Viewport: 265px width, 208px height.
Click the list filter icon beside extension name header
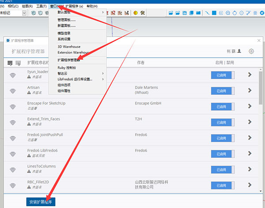point(18,63)
